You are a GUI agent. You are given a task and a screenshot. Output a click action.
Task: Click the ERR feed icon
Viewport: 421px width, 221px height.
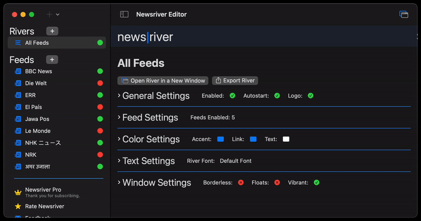(x=18, y=95)
